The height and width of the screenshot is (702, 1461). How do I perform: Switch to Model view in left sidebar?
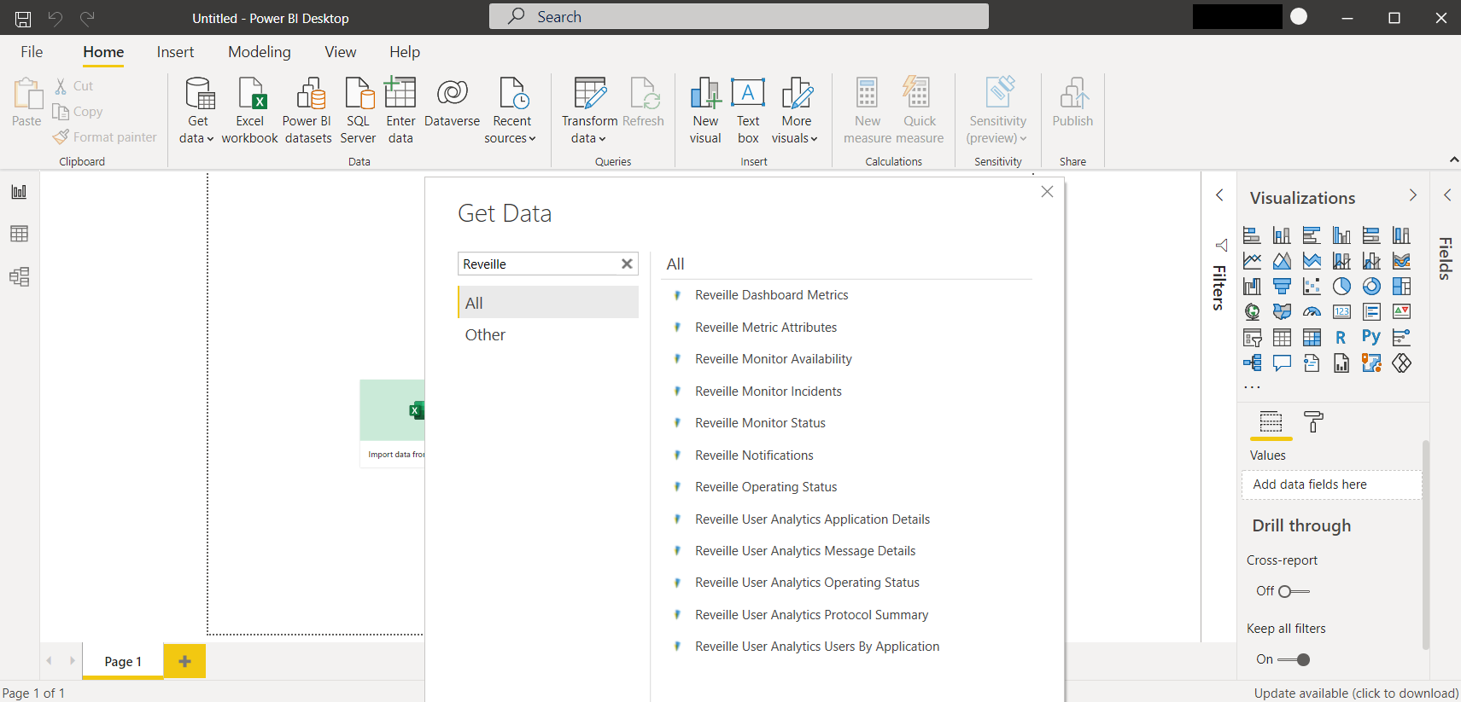point(19,276)
